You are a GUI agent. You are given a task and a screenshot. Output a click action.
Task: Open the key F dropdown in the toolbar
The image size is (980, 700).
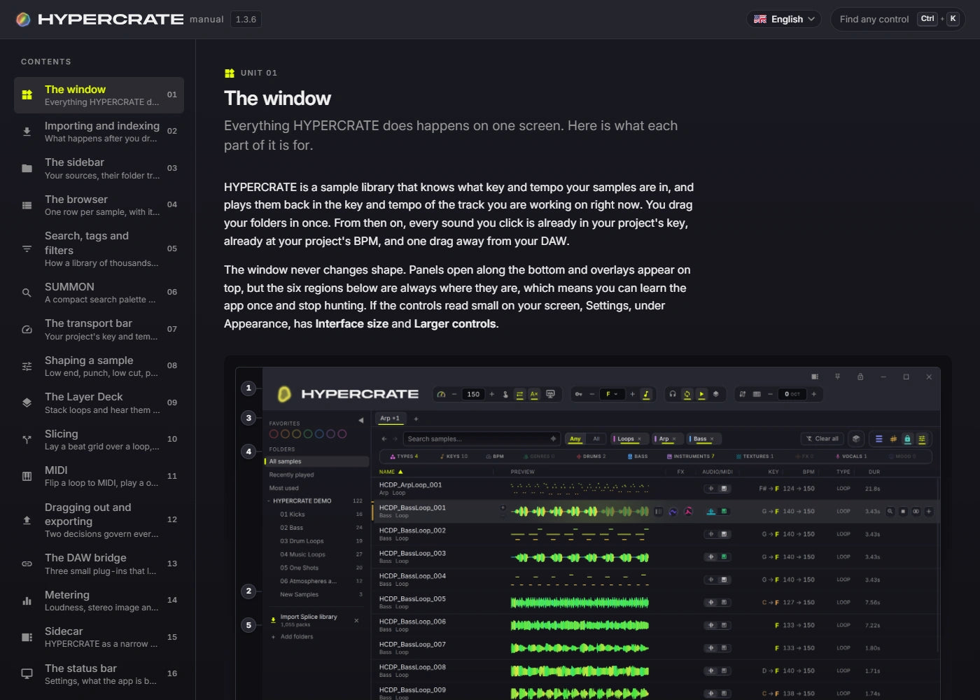click(611, 394)
